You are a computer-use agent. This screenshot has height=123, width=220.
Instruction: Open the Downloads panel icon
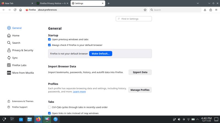pos(205,10)
